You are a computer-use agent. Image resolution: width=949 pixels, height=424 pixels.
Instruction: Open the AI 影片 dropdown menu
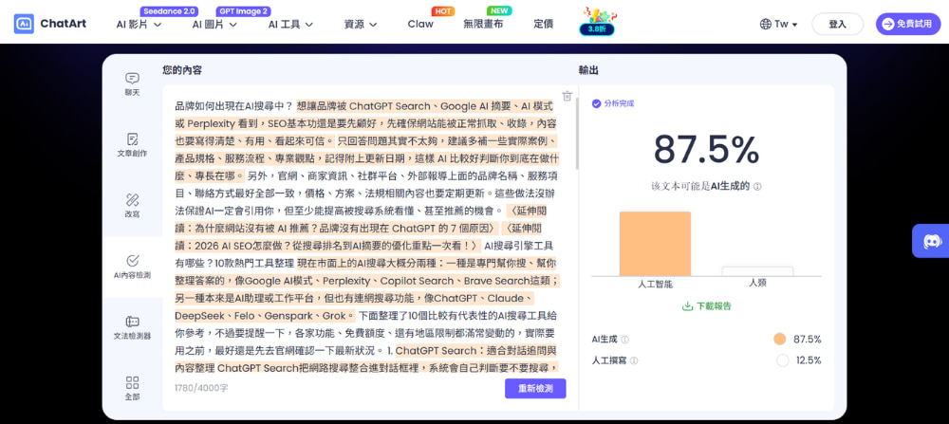coord(140,25)
